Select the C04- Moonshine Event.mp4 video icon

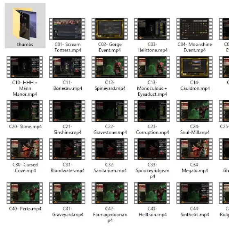[x=194, y=29]
